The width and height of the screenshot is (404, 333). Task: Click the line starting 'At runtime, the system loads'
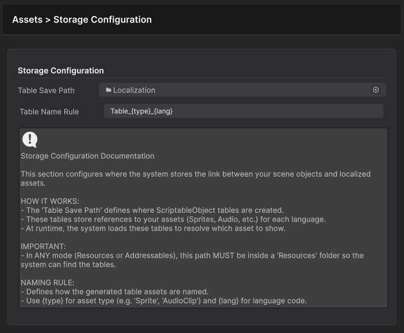click(153, 228)
